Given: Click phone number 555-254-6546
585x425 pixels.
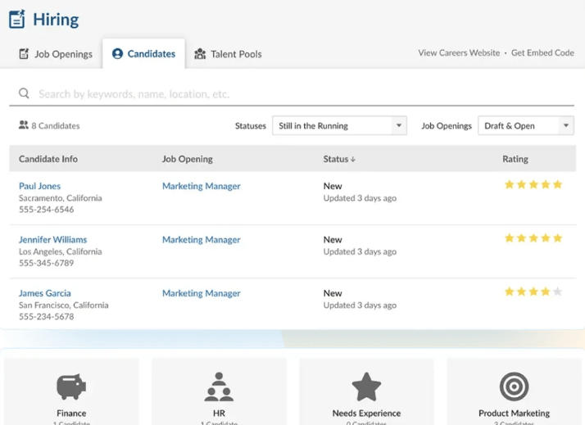Looking at the screenshot, I should tap(46, 210).
